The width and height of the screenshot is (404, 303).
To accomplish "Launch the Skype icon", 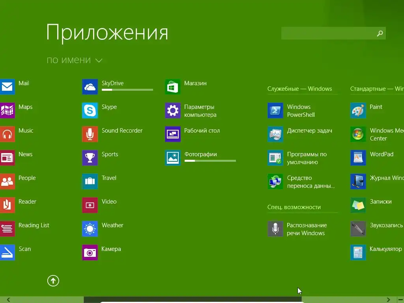I will [x=90, y=110].
